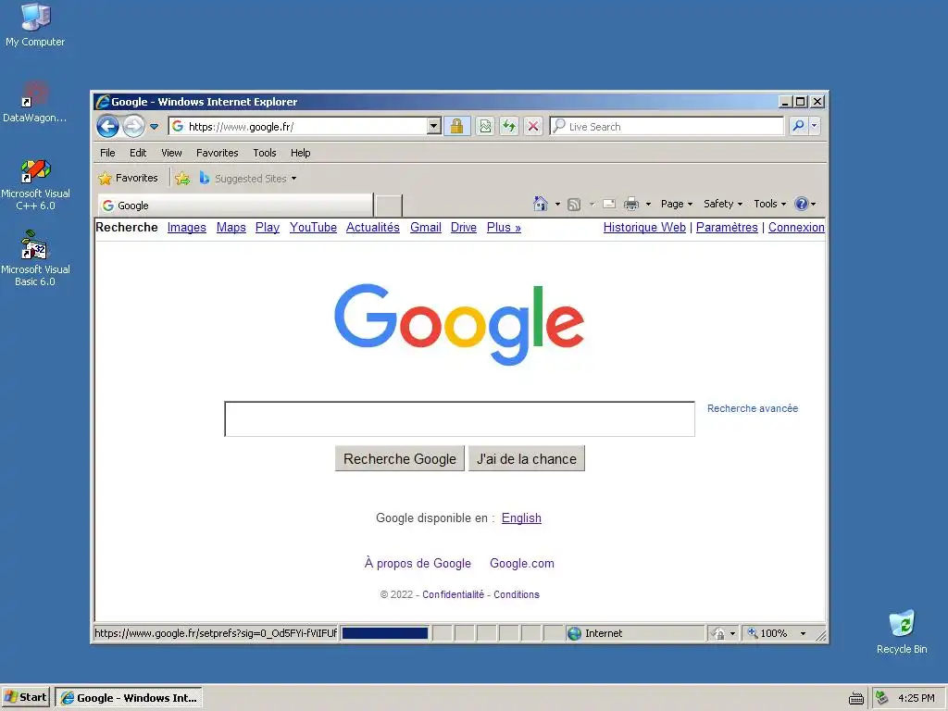
Task: Click the New Tab blank button
Action: click(x=388, y=206)
